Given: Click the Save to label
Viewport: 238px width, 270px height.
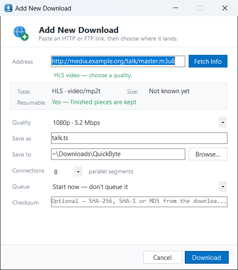Looking at the screenshot, I should coord(22,154).
